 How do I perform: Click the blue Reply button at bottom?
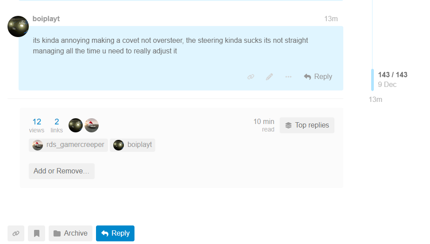[115, 233]
